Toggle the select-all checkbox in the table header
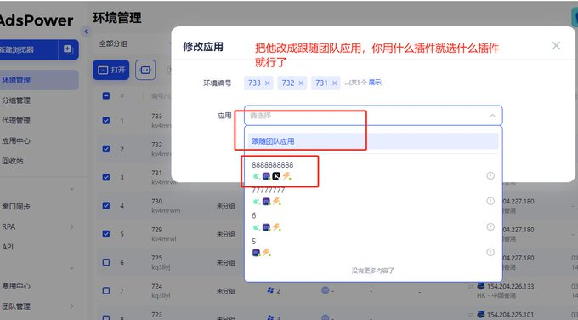578x320 pixels. tap(105, 96)
